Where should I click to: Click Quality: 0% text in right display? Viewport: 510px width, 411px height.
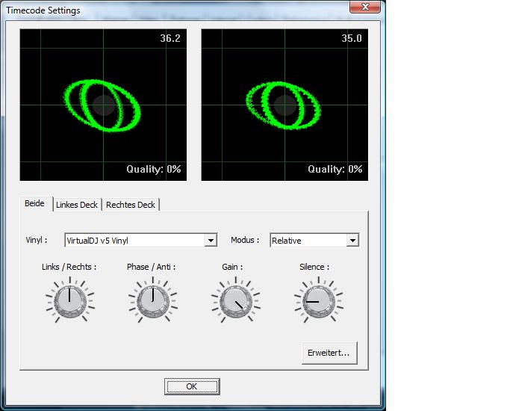point(335,169)
